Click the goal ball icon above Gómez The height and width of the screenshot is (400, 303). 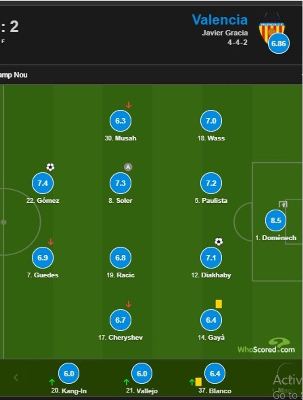pos(50,167)
